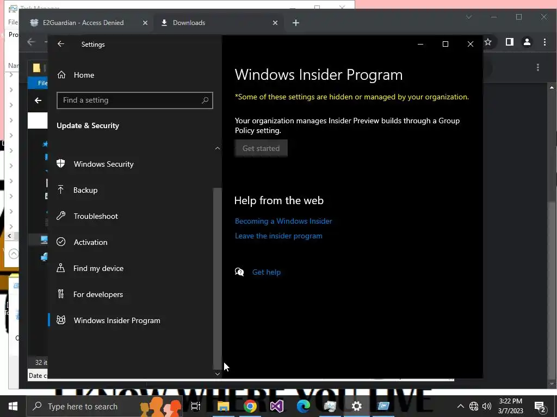Click the search magnifier in Find a setting
Viewport: 557px width, 417px height.
pos(205,100)
